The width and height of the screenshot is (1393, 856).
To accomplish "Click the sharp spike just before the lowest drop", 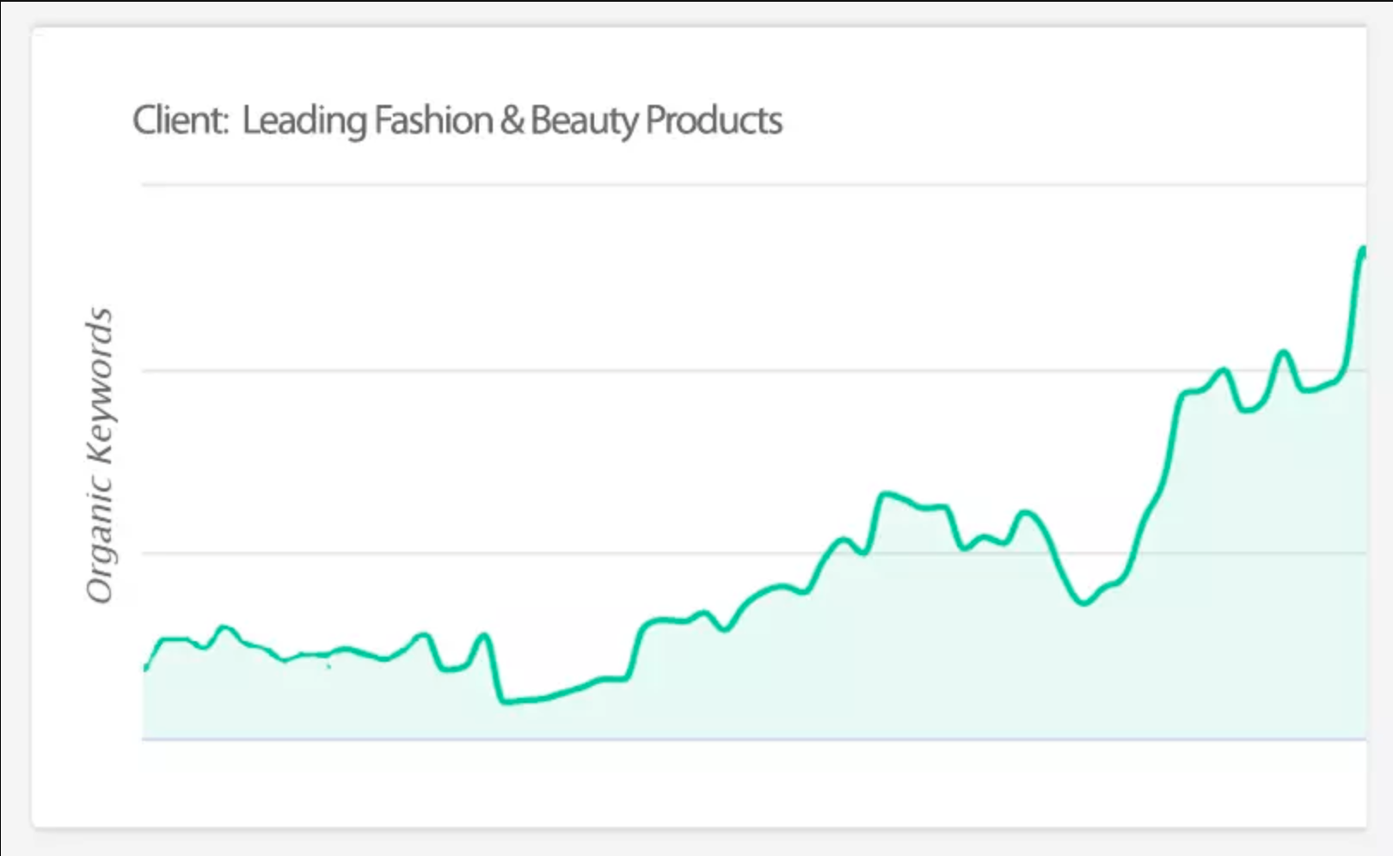I will click(x=483, y=635).
